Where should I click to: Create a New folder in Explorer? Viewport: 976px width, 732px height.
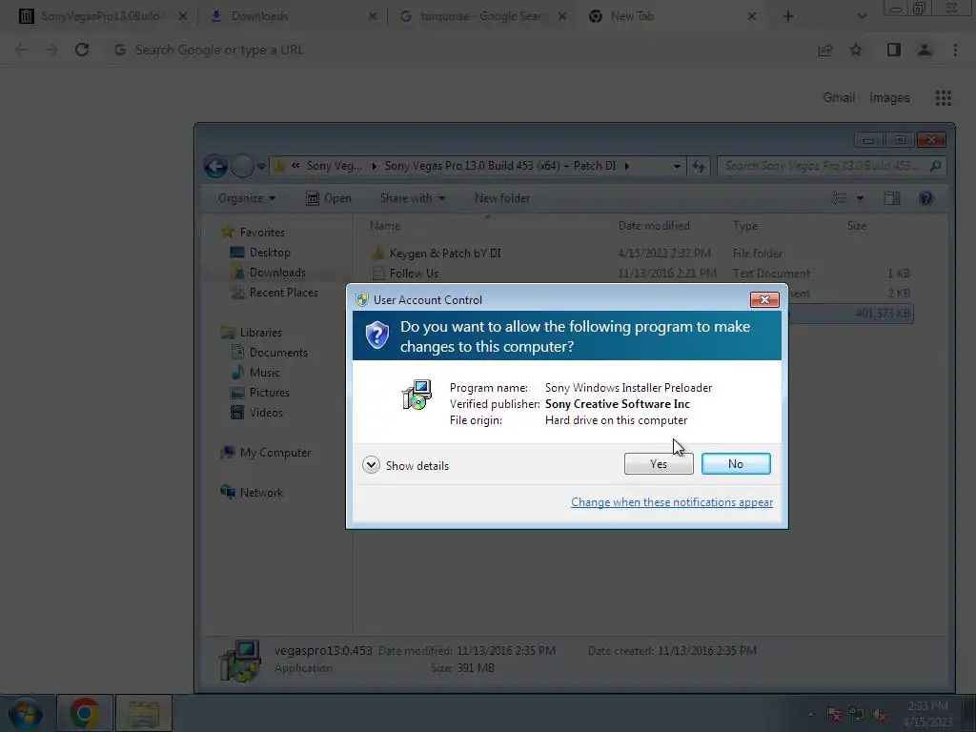point(501,198)
